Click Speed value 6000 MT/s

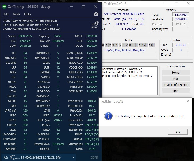[x=25, y=36]
